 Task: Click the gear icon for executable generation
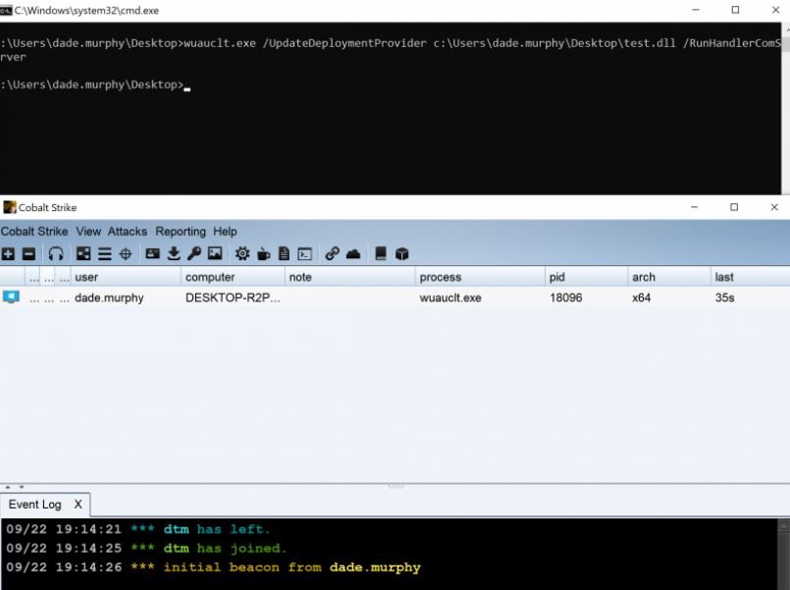242,253
